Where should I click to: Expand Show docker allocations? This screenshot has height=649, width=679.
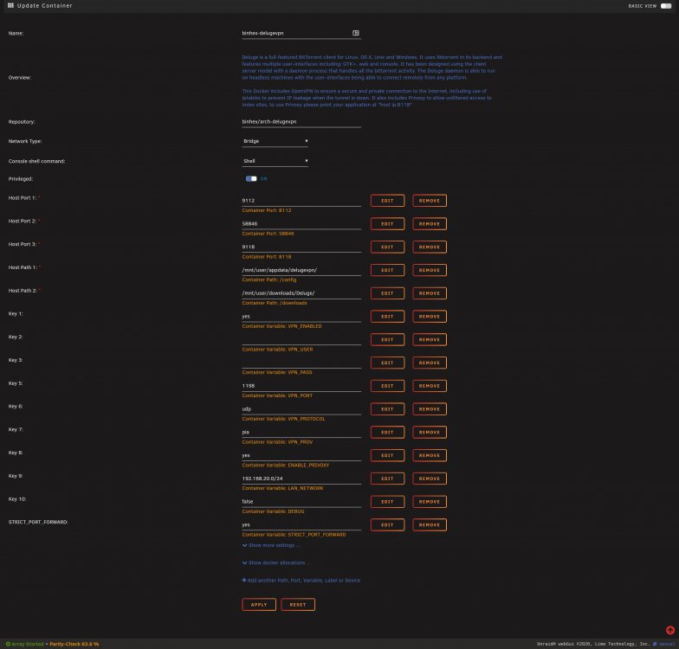(275, 562)
